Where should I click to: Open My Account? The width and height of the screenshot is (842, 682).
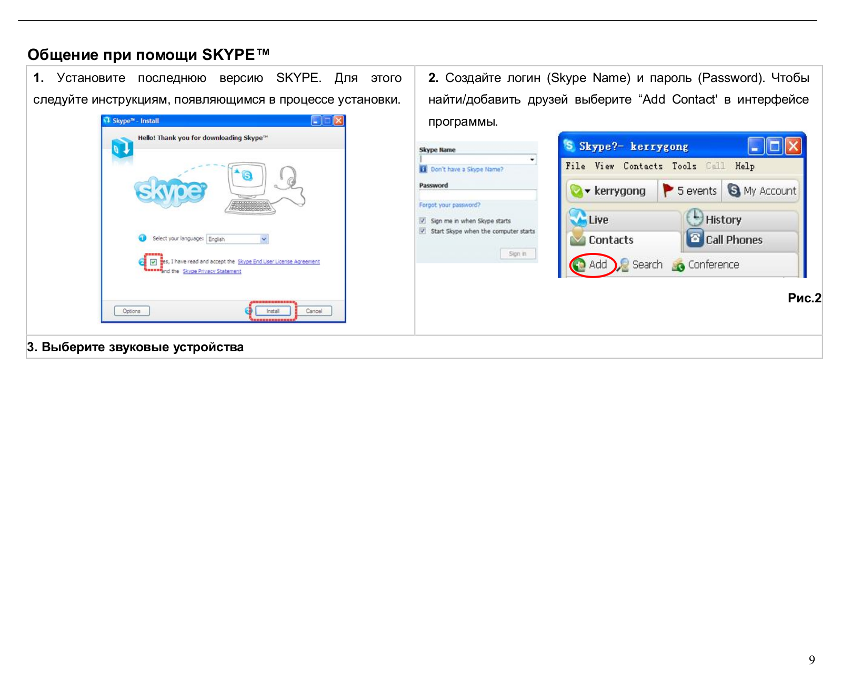tap(761, 190)
